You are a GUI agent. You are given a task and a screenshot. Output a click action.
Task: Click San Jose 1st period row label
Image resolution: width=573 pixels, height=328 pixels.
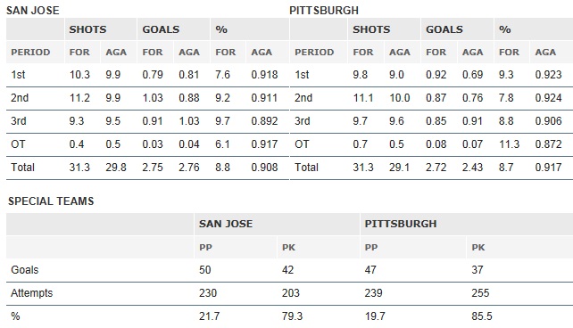(18, 75)
